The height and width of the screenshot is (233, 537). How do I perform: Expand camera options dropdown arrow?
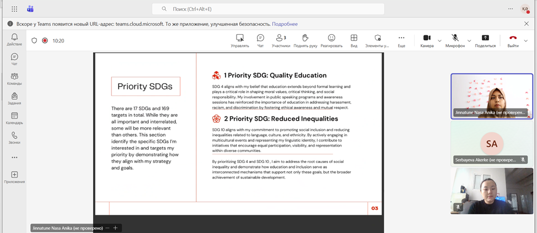pos(439,41)
